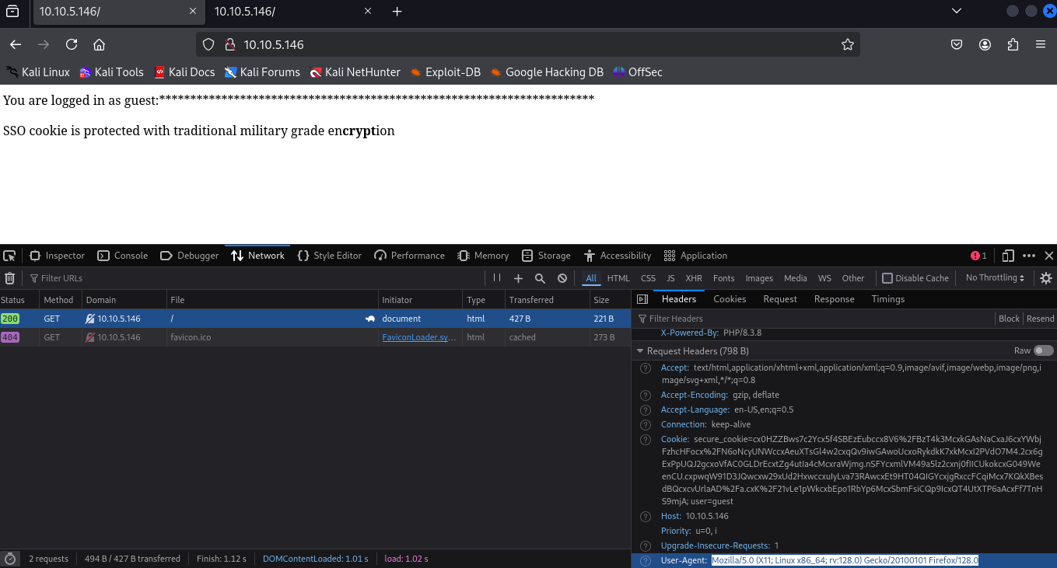1057x568 pixels.
Task: Click the element picker icon in DevTools
Action: (9, 256)
